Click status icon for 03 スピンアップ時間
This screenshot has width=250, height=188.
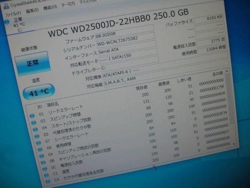point(34,122)
